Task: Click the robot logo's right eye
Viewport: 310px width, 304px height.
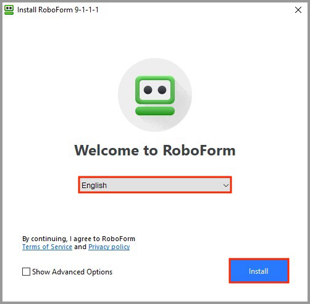Action: [162, 90]
